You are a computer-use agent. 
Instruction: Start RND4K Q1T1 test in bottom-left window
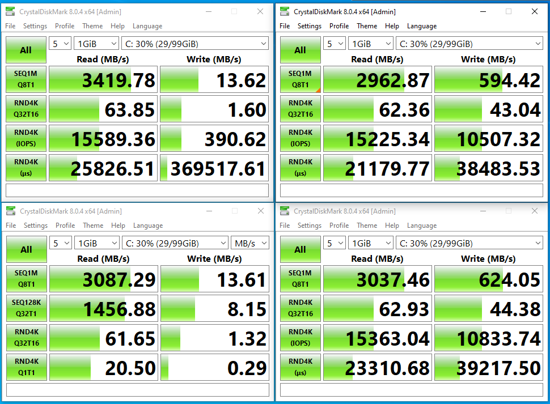(x=27, y=367)
